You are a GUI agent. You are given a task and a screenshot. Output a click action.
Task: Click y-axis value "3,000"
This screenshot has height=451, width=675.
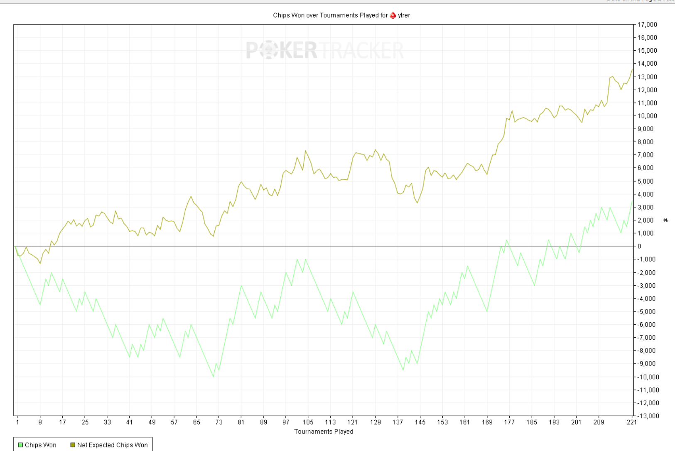pos(646,207)
